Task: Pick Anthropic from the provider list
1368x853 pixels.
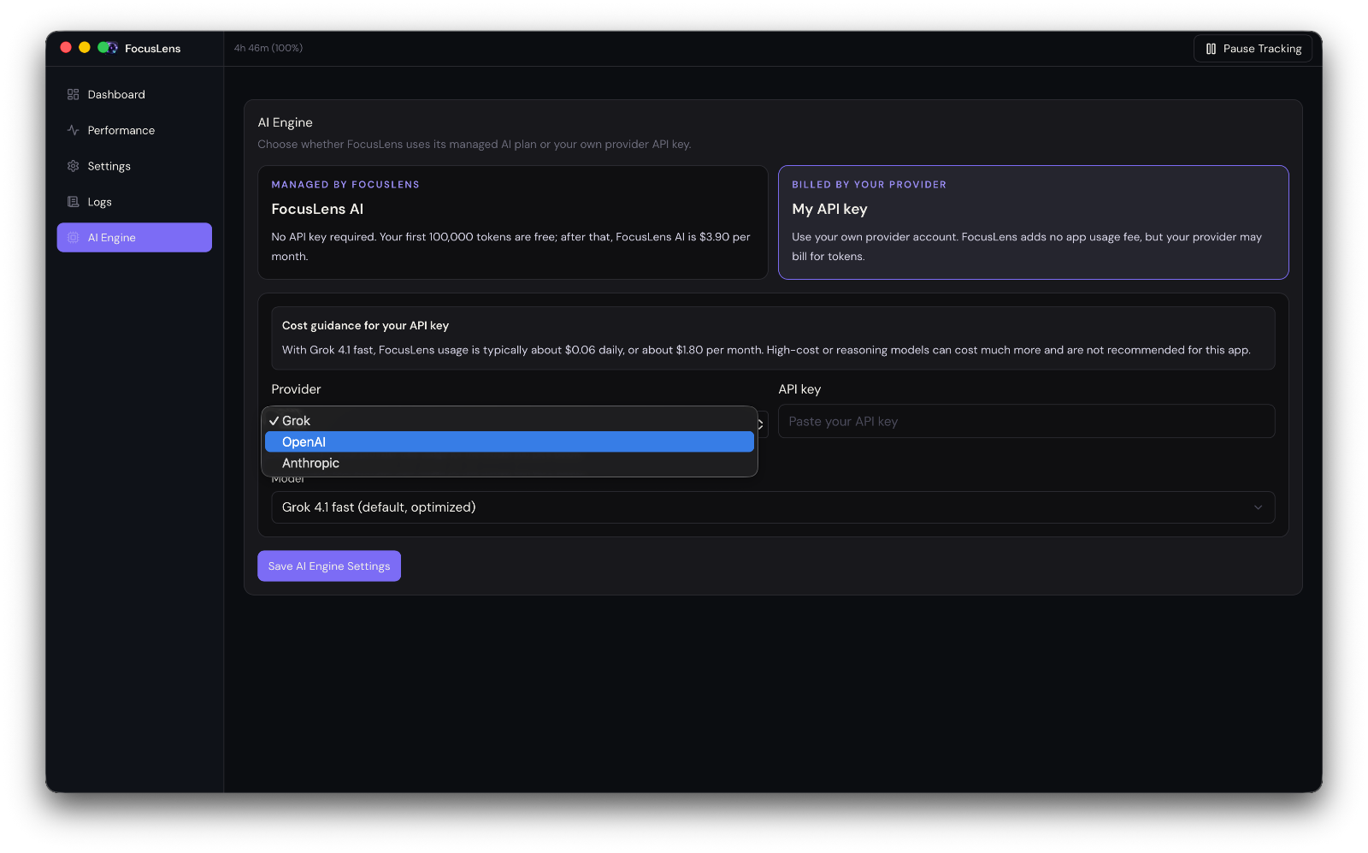Action: coord(510,463)
